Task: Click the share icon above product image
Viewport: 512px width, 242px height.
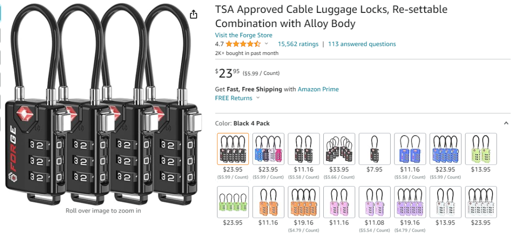Action: (193, 14)
